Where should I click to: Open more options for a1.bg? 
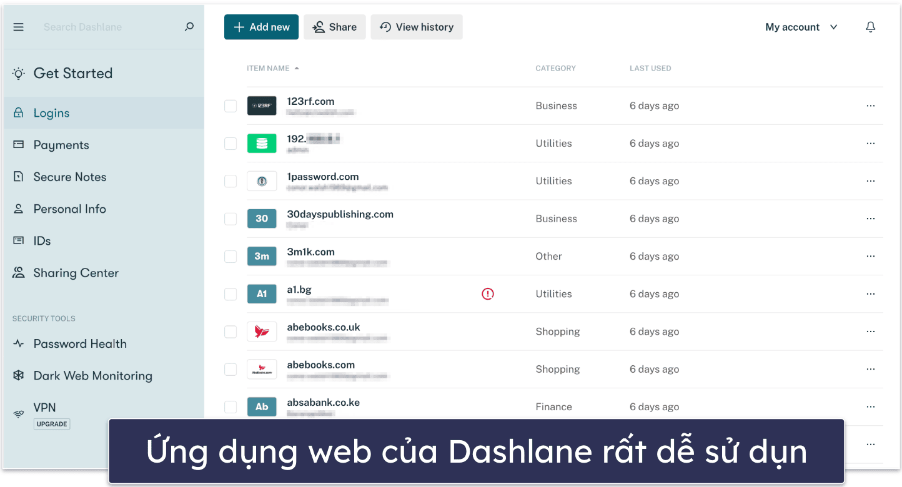(871, 294)
